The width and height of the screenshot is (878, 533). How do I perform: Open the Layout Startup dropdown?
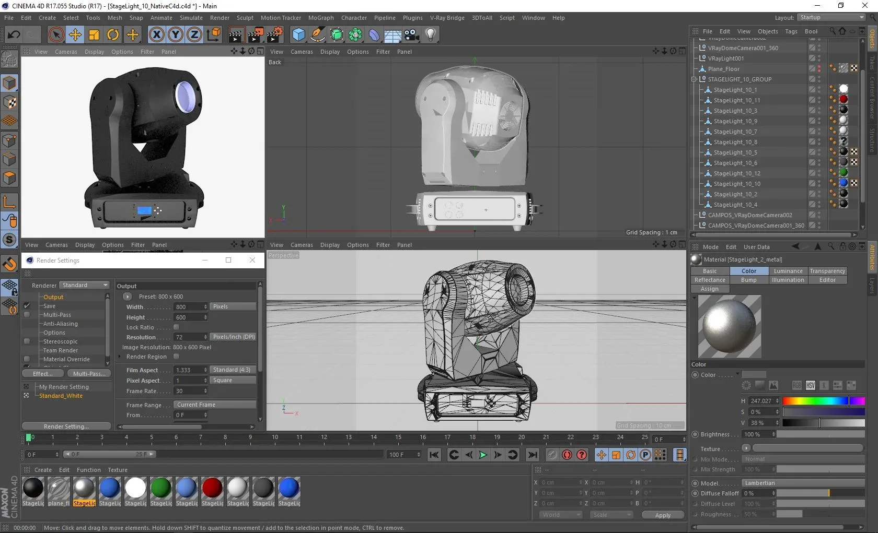tap(830, 17)
